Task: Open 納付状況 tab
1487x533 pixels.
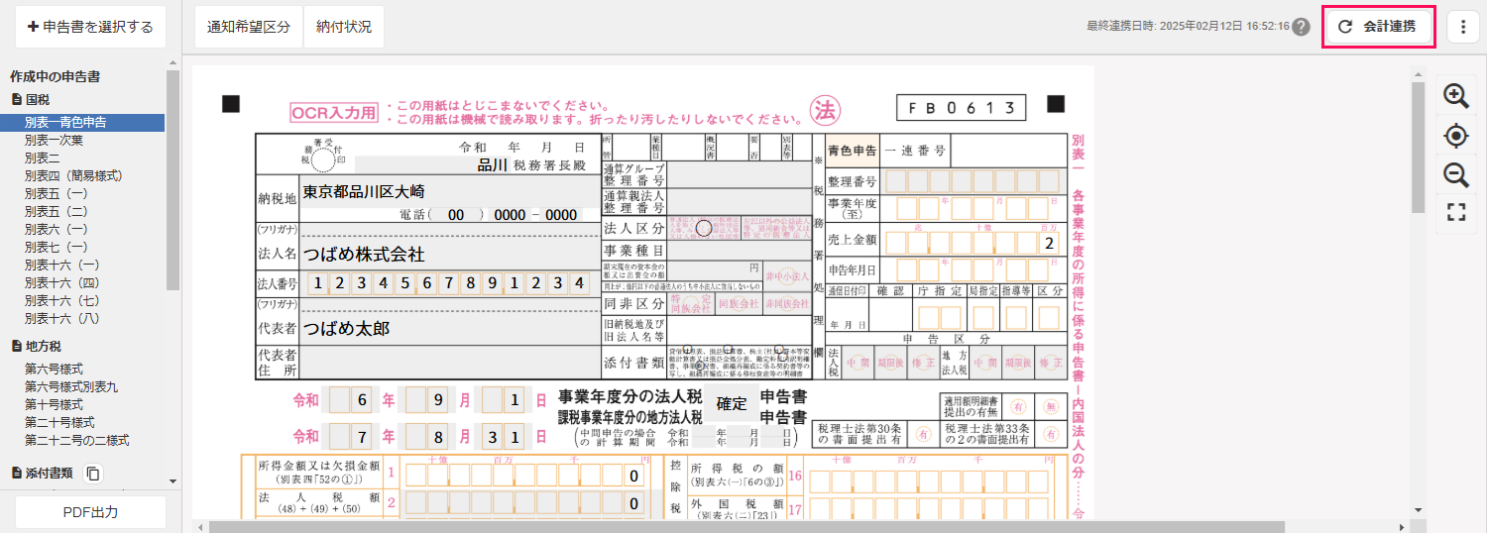Action: [x=344, y=27]
